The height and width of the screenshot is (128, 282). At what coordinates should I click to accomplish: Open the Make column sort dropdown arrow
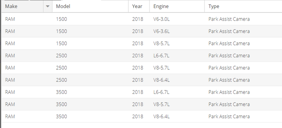click(48, 6)
